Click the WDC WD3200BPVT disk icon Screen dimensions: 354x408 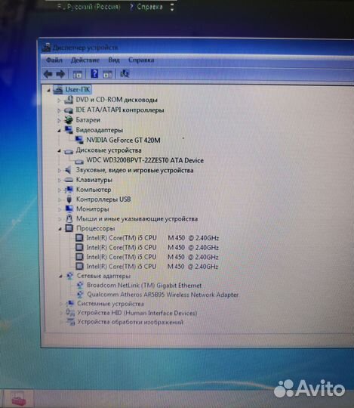pos(79,162)
